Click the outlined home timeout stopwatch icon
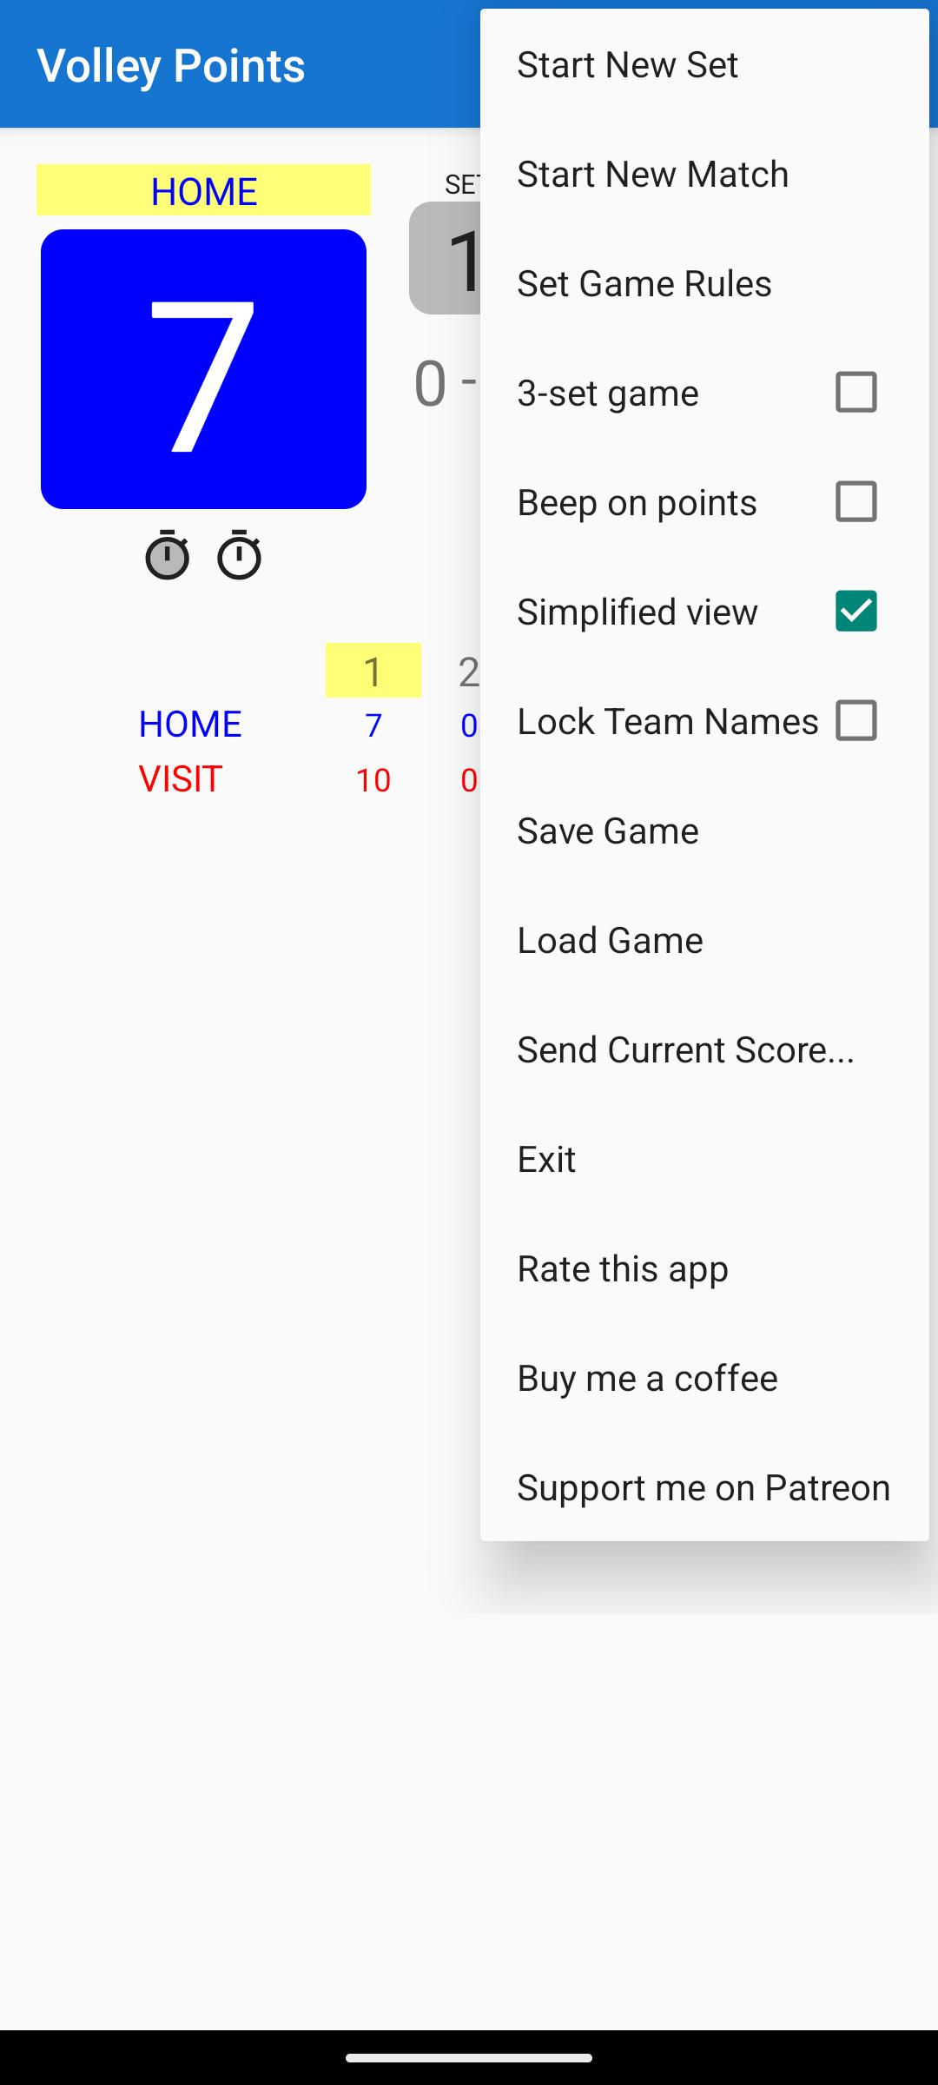This screenshot has height=2085, width=938. (239, 555)
